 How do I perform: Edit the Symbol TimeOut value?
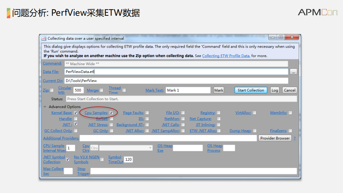coord(128,159)
